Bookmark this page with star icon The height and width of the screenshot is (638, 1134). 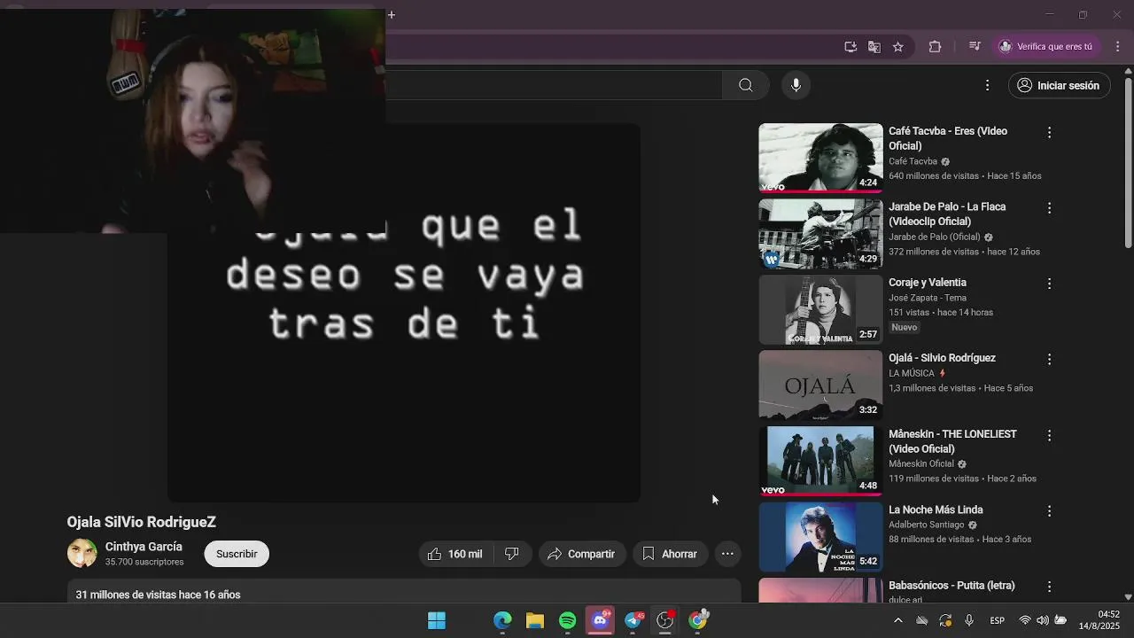898,47
